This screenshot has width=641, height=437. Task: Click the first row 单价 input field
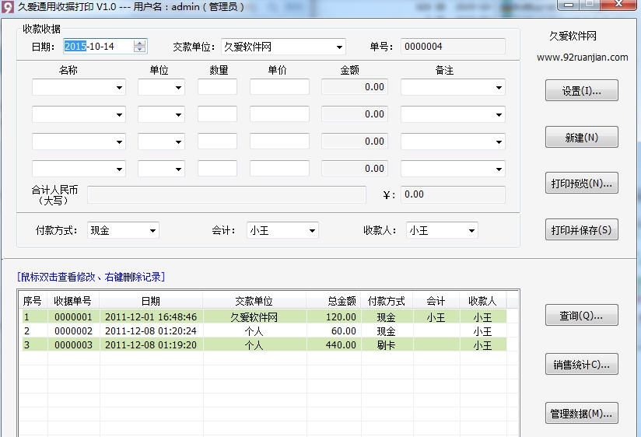click(x=279, y=87)
